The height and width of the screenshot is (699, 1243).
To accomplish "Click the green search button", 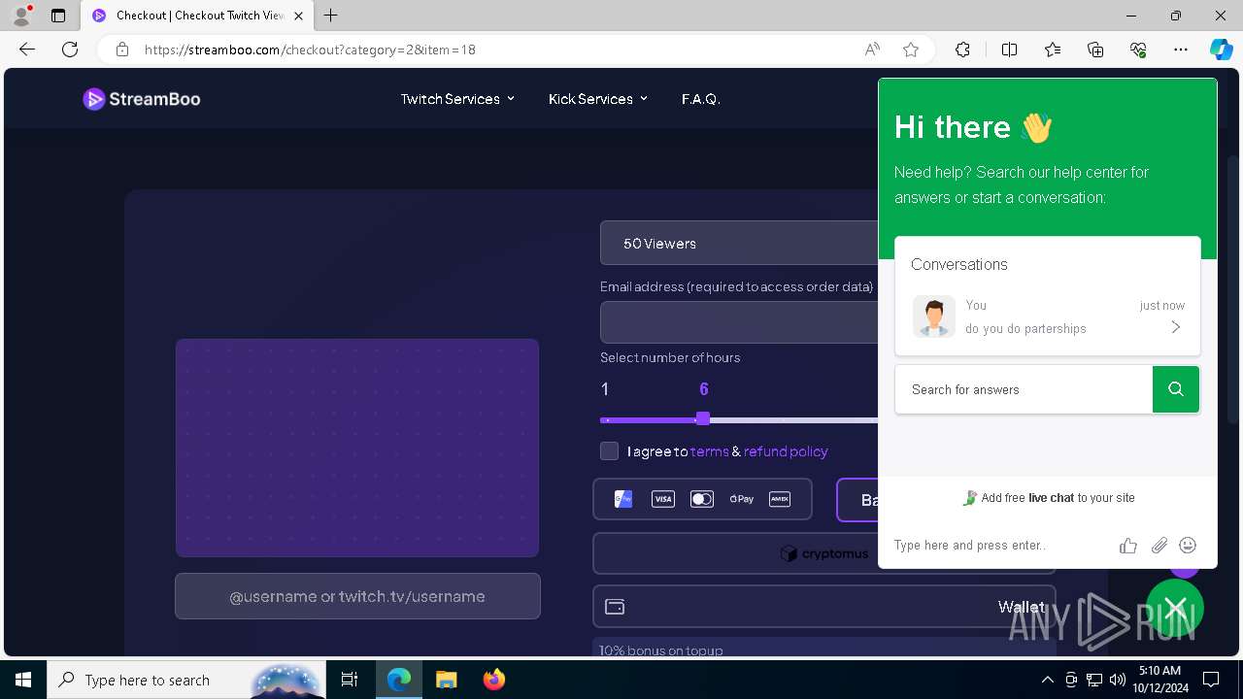I will tap(1176, 389).
